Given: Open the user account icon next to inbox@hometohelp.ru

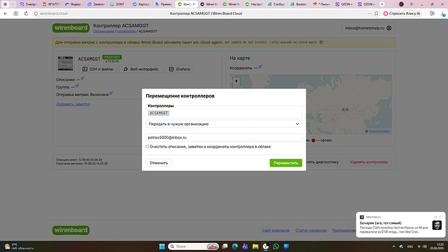Looking at the screenshot, I should (x=389, y=28).
